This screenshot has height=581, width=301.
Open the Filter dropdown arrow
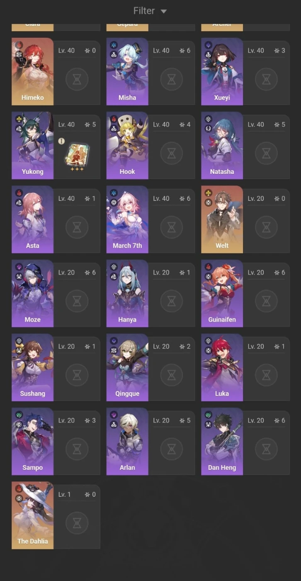[x=163, y=12]
